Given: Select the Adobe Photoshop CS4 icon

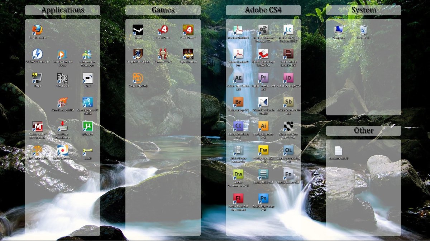Looking at the screenshot, I should pos(263,199).
